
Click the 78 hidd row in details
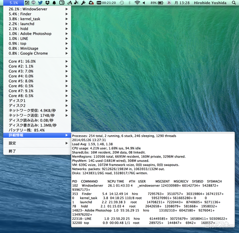[145, 206]
